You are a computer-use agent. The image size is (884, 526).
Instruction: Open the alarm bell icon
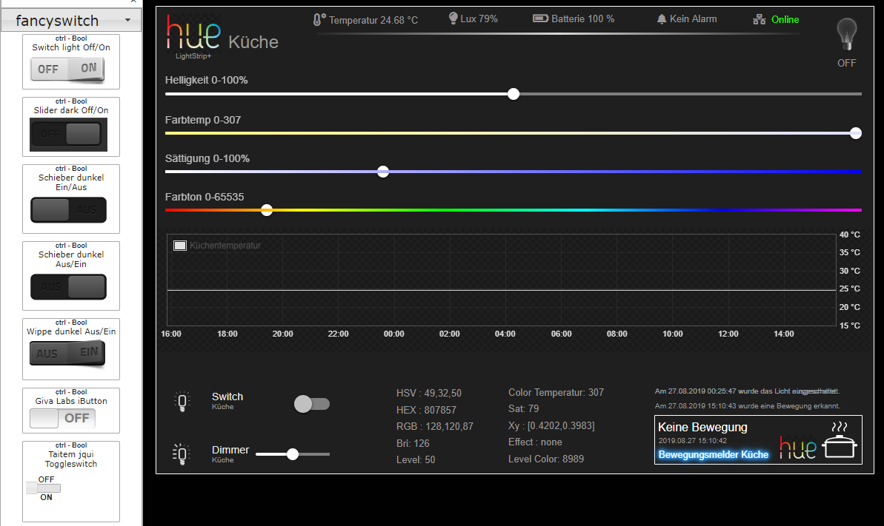[662, 19]
